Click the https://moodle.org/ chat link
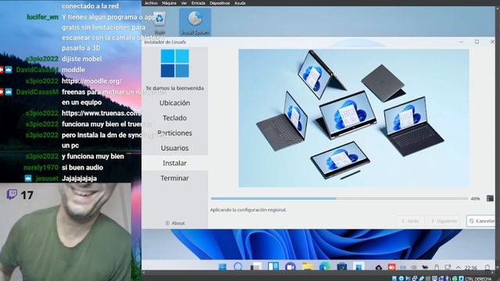500x281 pixels. tap(91, 81)
